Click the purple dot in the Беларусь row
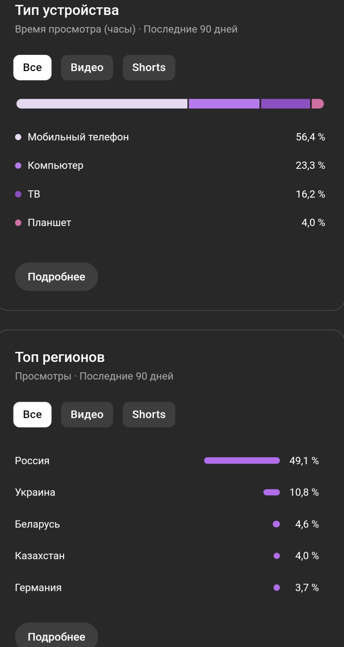 pos(276,524)
